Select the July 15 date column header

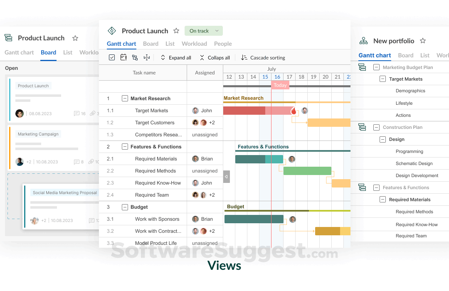pos(265,77)
